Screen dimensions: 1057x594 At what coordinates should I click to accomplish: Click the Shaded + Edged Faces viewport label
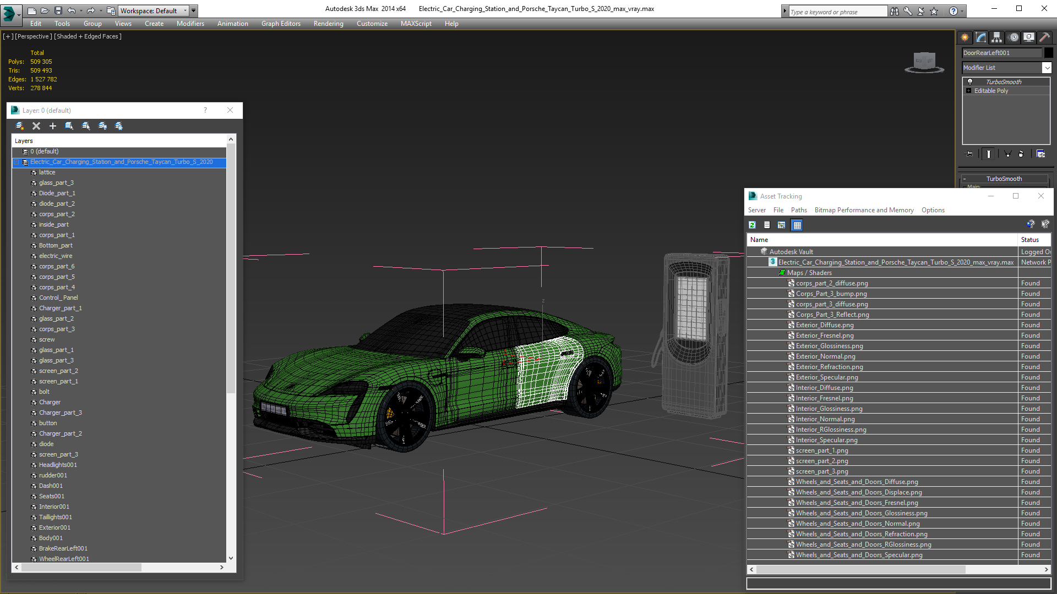pos(88,36)
